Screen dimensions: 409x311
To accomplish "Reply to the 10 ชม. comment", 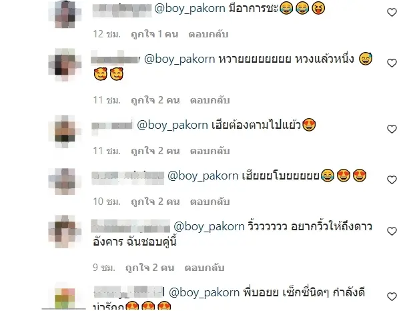I will tap(210, 202).
